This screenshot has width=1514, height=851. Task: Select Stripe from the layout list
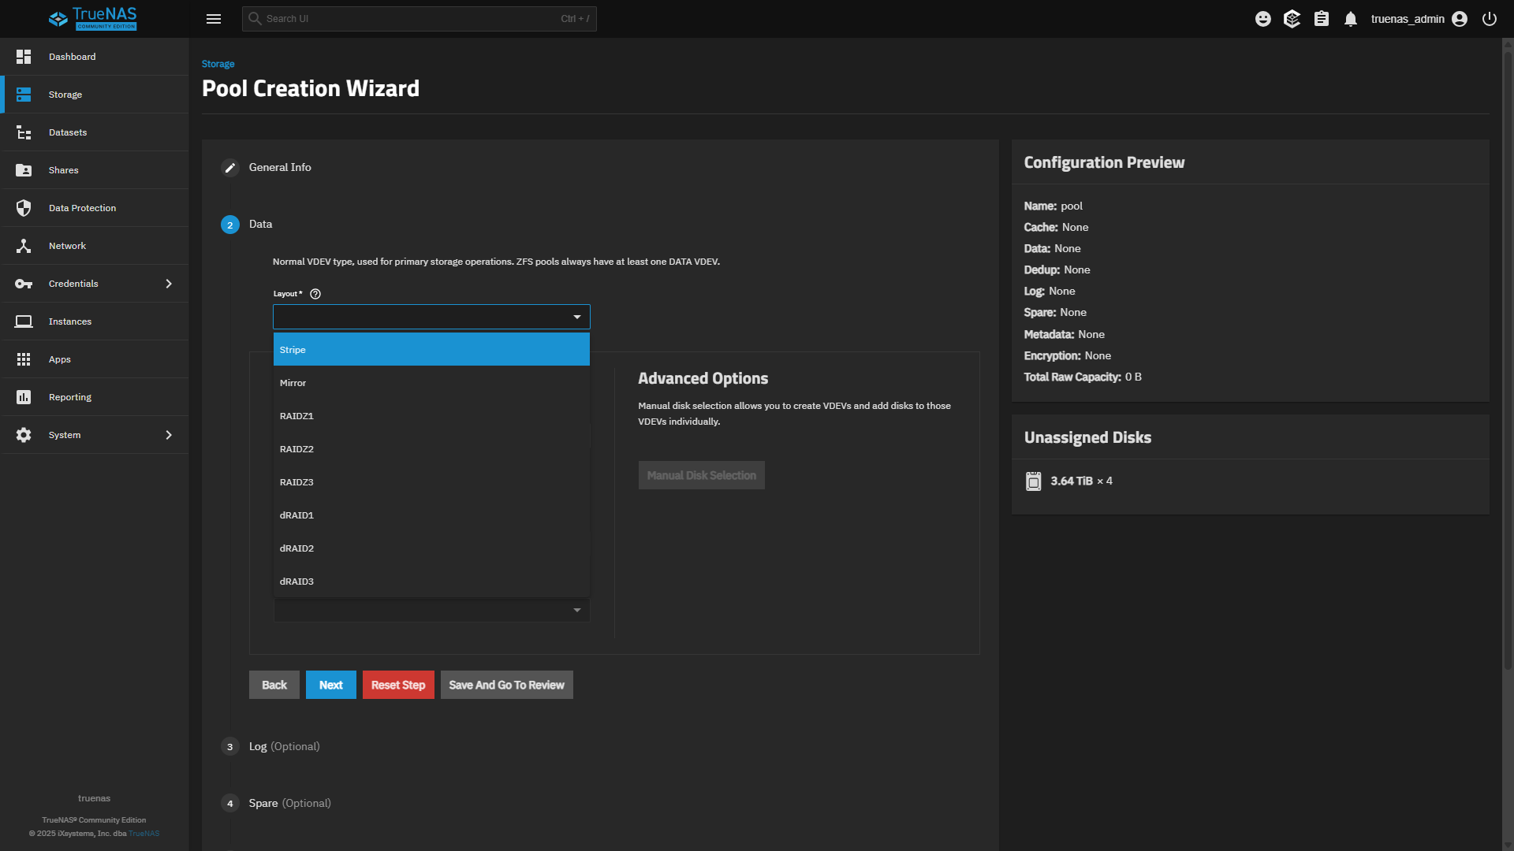click(431, 350)
